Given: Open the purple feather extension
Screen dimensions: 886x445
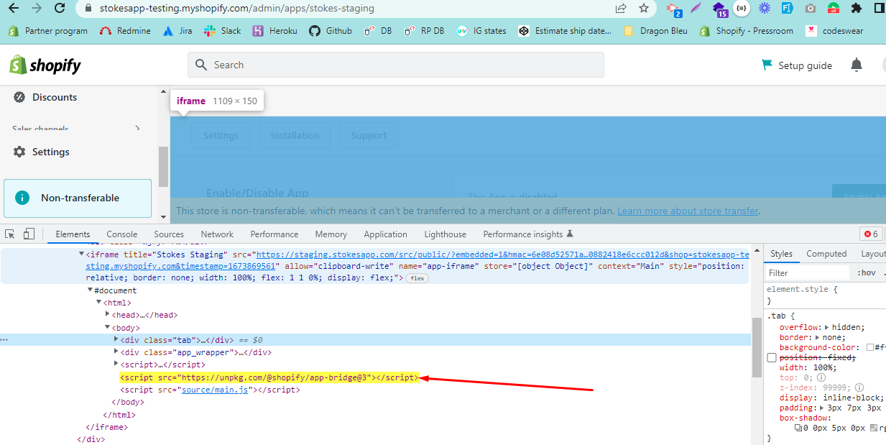Looking at the screenshot, I should pyautogui.click(x=696, y=9).
